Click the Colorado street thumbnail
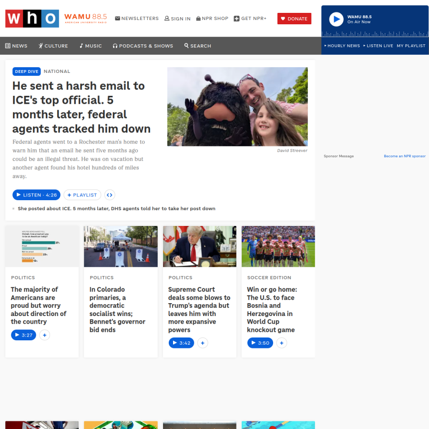 121,246
